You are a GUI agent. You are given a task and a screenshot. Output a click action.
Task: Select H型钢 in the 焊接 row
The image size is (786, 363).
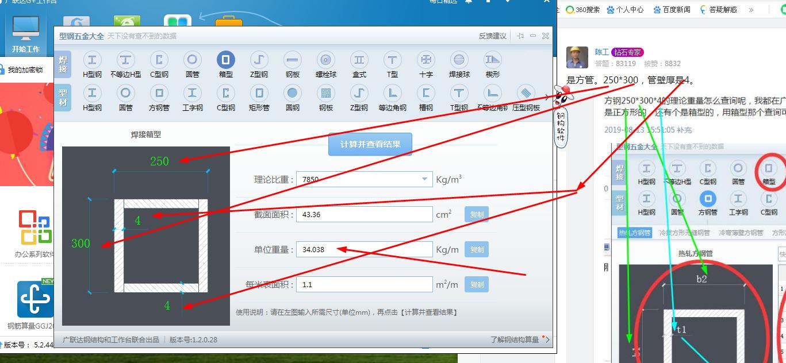coord(92,60)
